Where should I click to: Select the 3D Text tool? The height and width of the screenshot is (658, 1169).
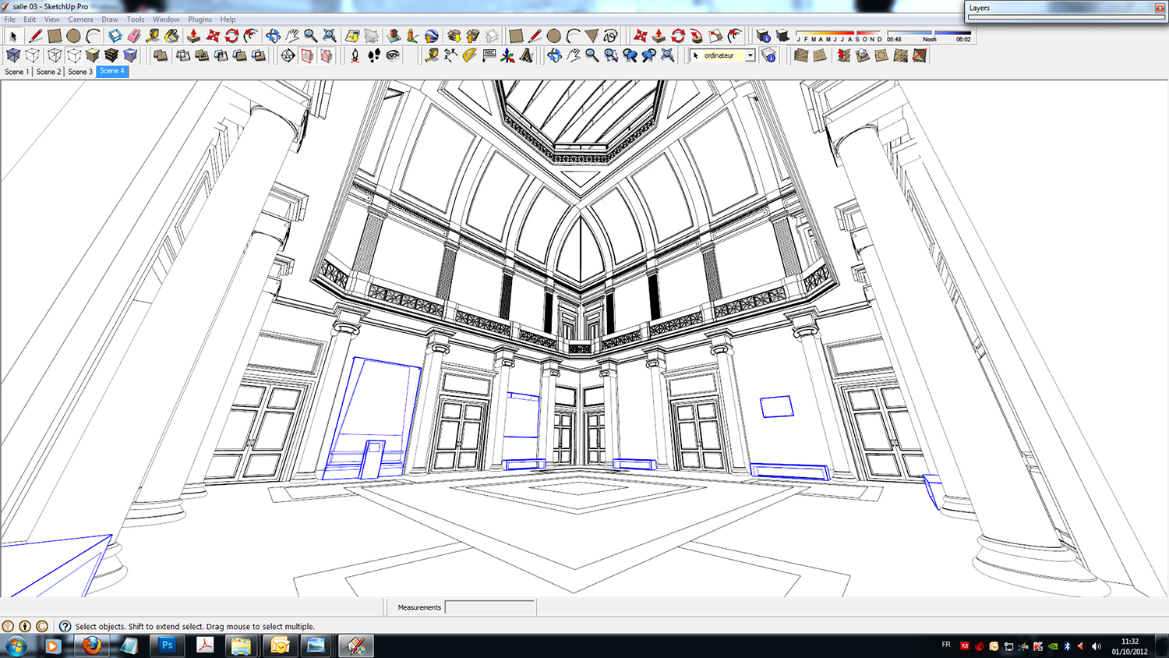(x=527, y=55)
